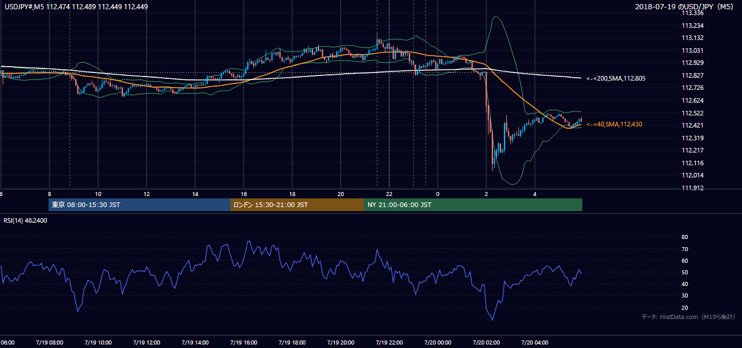Click RSI level 50 on scale
The height and width of the screenshot is (348, 742).
[685, 272]
